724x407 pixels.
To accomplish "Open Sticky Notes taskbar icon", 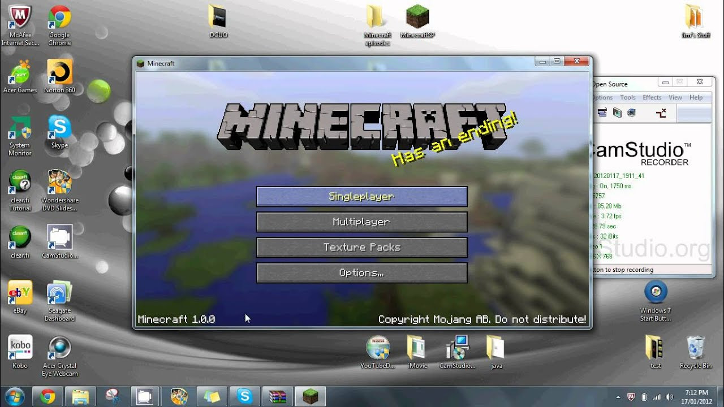I will (212, 397).
